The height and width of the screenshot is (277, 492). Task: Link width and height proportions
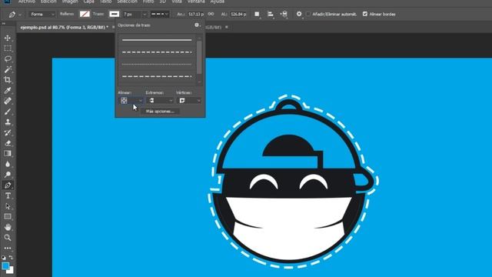(x=211, y=14)
